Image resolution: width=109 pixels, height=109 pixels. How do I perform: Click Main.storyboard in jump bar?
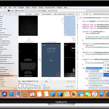(x=46, y=14)
